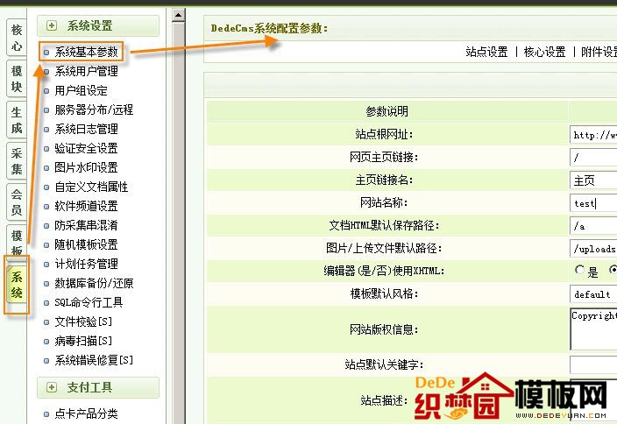The width and height of the screenshot is (617, 424).
Task: Focus the 网页主页链接 input field
Action: 593,158
